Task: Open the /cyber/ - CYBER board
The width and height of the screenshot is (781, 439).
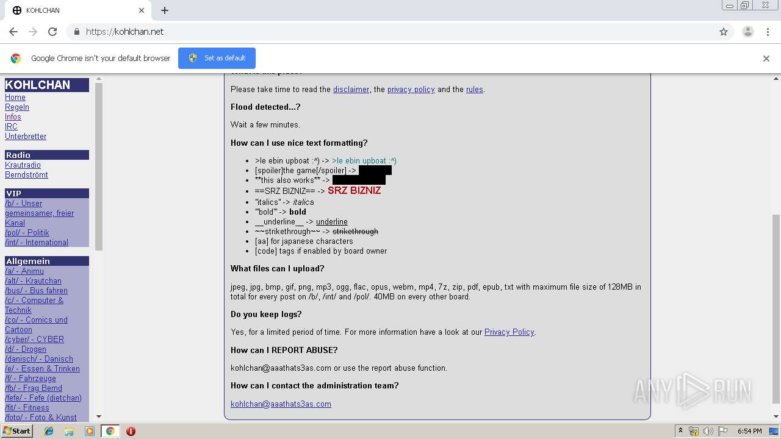Action: 34,339
